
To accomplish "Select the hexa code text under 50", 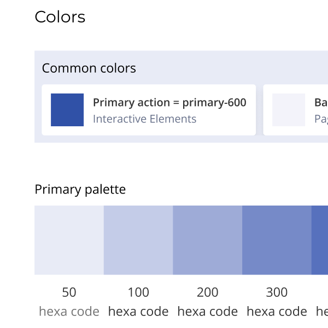I will pos(69,312).
